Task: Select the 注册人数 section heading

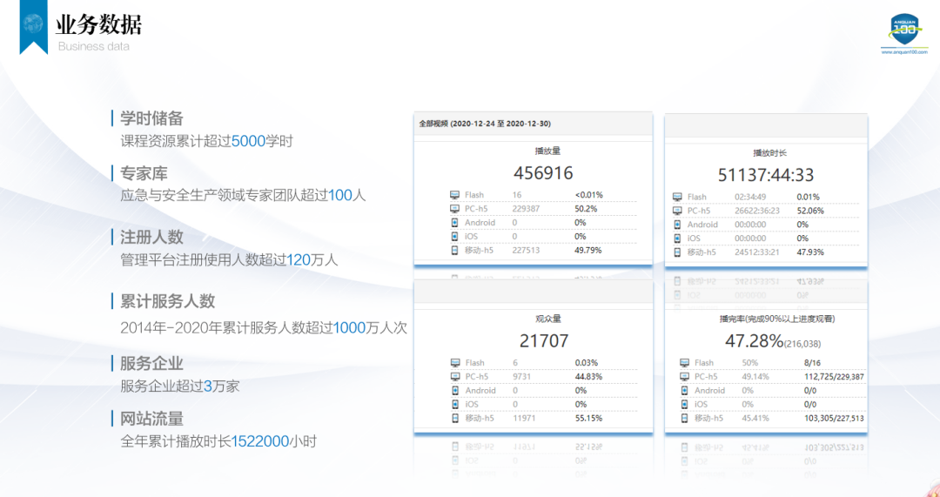Action: click(151, 237)
